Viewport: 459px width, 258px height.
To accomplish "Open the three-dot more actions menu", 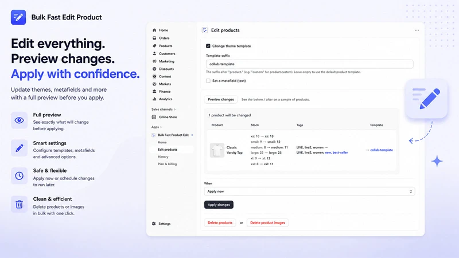I will coord(417,30).
